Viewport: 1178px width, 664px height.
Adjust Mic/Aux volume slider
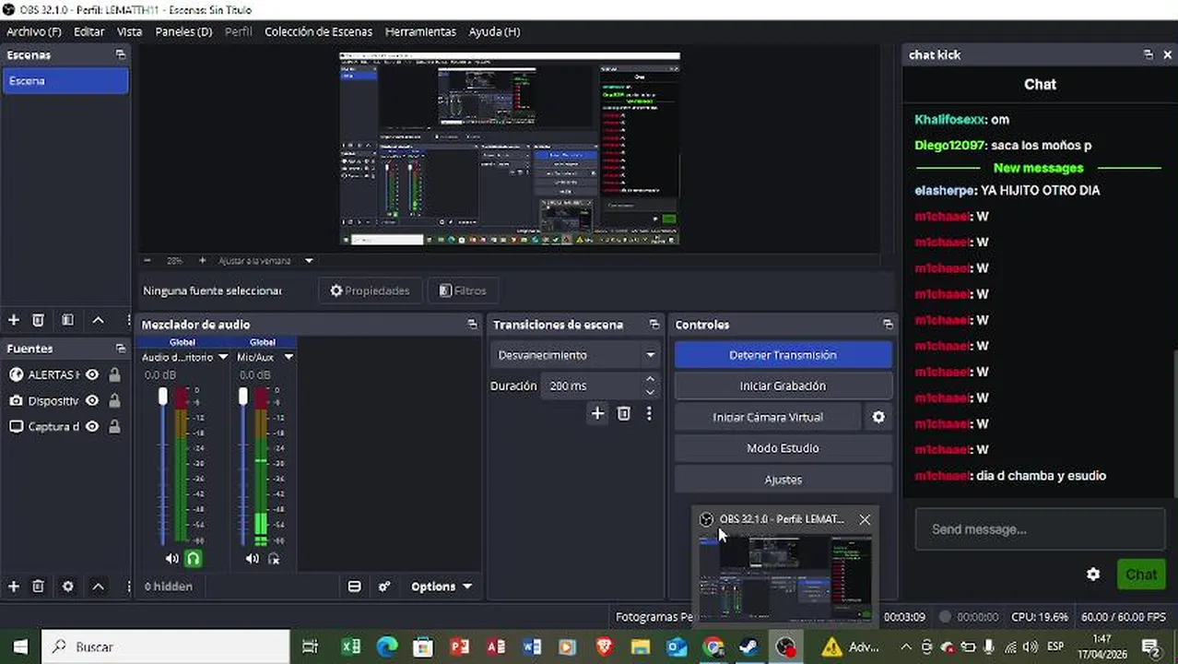point(242,396)
